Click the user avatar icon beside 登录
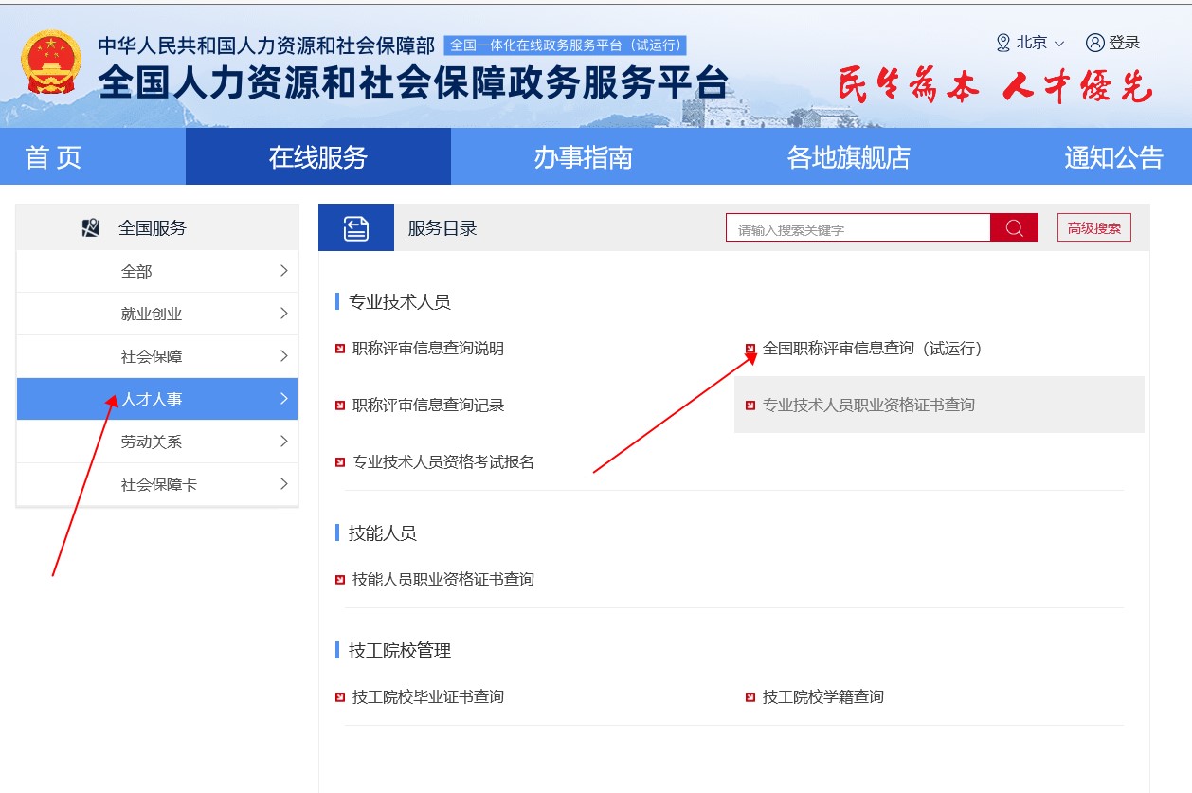This screenshot has height=793, width=1192. (1095, 43)
